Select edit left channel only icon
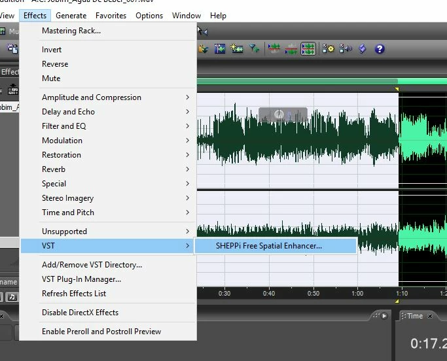The width and height of the screenshot is (447, 361). coord(274,49)
